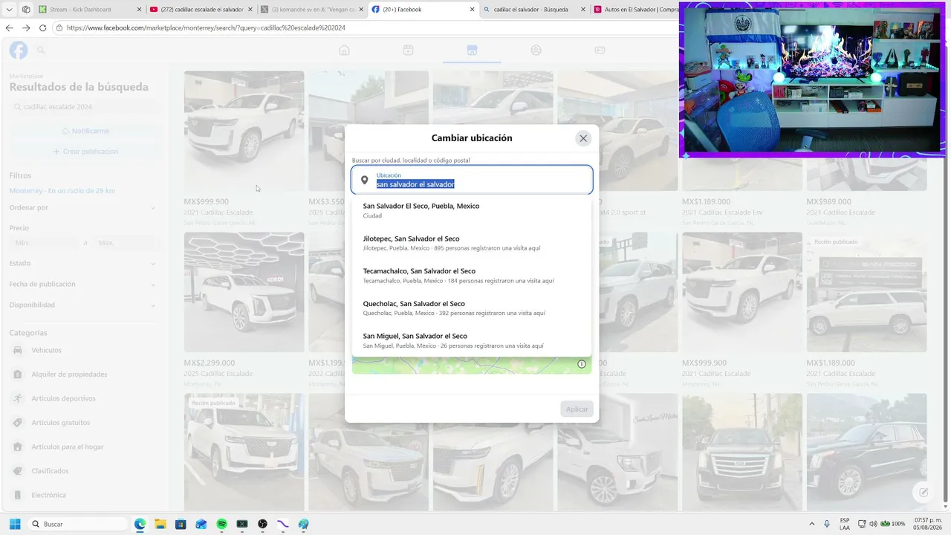This screenshot has height=535, width=951.
Task: Open the volume control in system tray
Action: (x=873, y=524)
